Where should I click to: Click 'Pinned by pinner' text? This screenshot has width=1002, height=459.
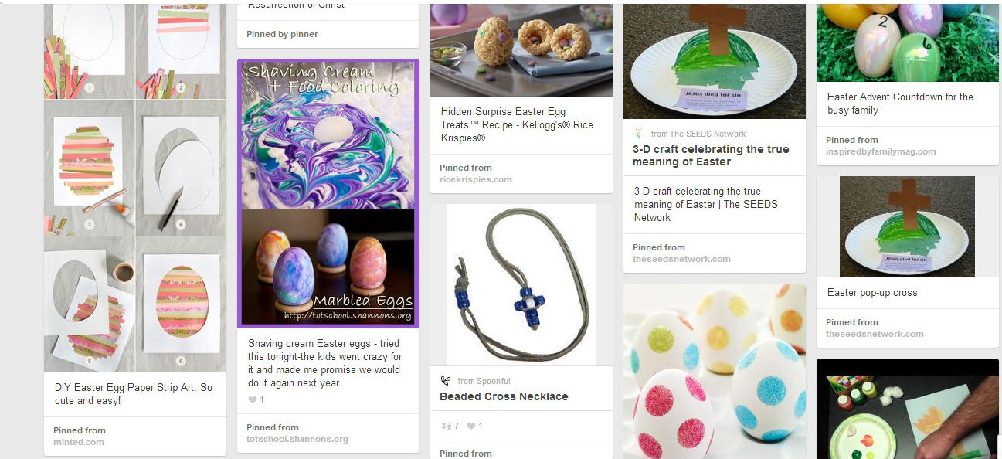click(282, 34)
